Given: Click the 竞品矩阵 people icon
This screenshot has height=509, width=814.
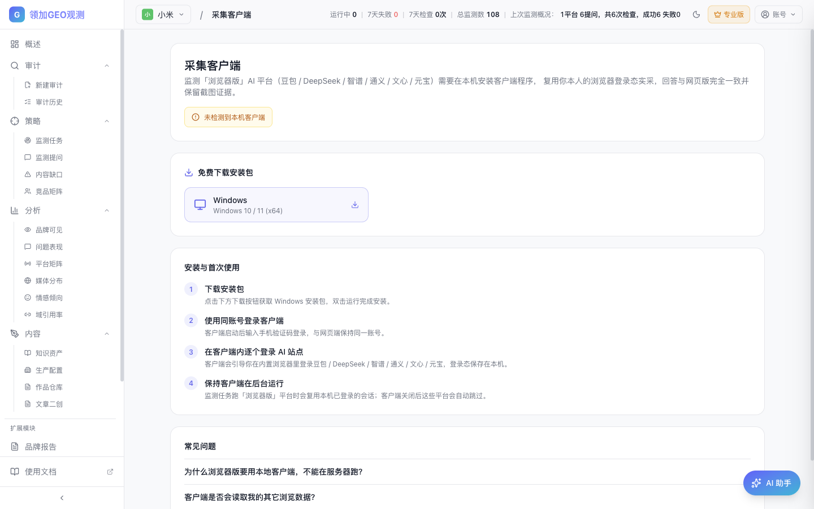Looking at the screenshot, I should pos(28,191).
